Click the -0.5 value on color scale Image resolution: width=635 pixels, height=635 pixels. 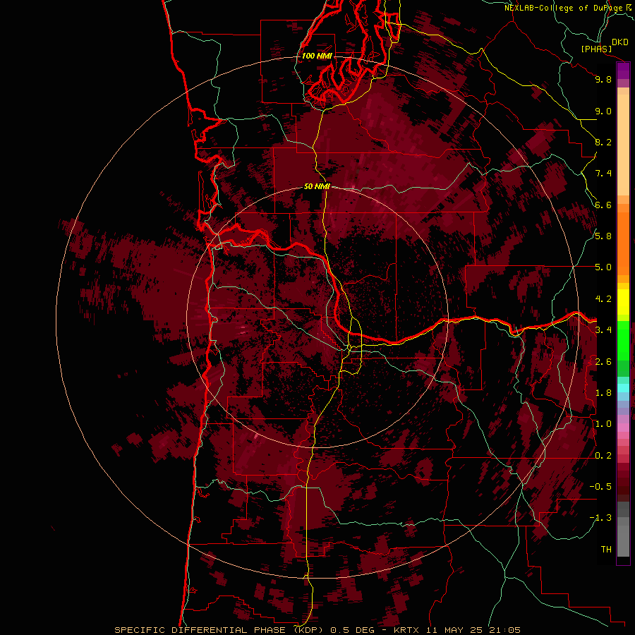[600, 487]
